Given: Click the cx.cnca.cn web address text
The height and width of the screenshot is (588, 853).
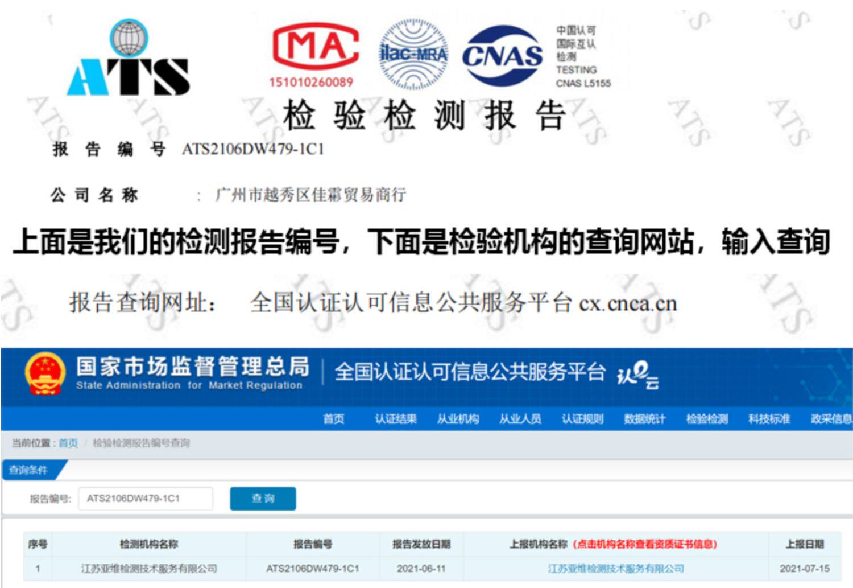Looking at the screenshot, I should [628, 303].
